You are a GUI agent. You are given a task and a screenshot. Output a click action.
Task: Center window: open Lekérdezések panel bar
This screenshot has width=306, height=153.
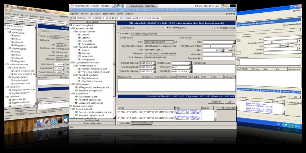93,120
